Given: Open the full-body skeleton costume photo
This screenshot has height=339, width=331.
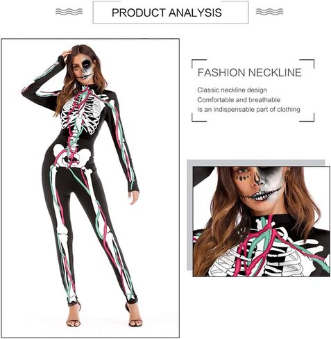Looking at the screenshot, I should tap(90, 188).
